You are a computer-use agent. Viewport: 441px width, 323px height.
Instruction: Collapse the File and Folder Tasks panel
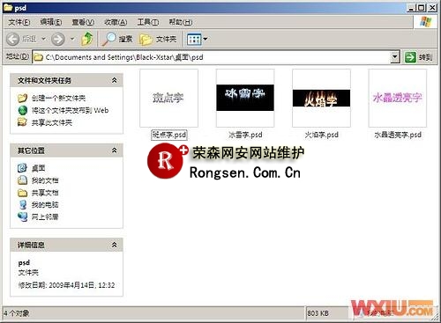(x=114, y=80)
